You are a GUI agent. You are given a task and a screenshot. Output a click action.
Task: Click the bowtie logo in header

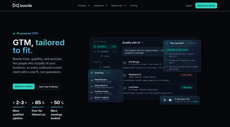point(22,5)
